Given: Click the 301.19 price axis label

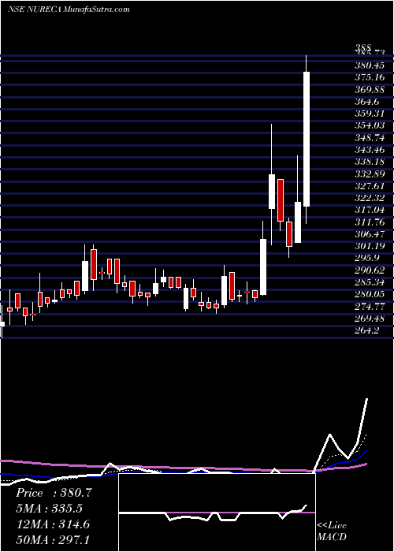Looking at the screenshot, I should pos(370,246).
